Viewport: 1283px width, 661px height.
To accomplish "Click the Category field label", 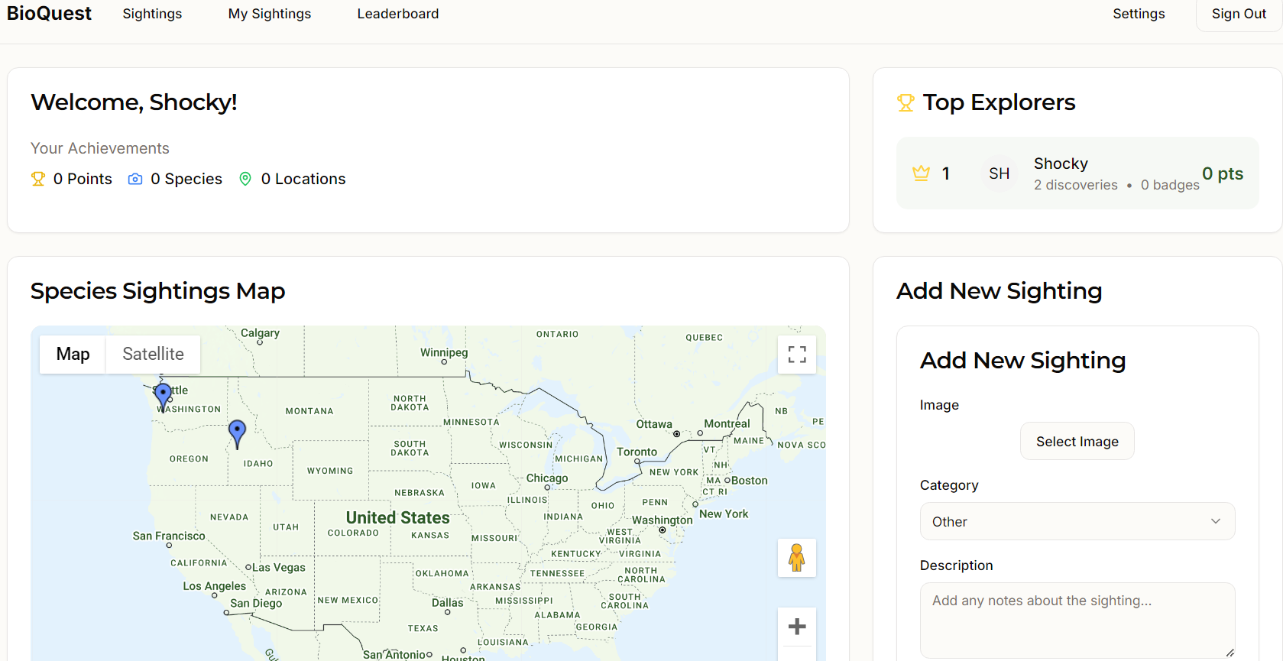I will point(949,485).
